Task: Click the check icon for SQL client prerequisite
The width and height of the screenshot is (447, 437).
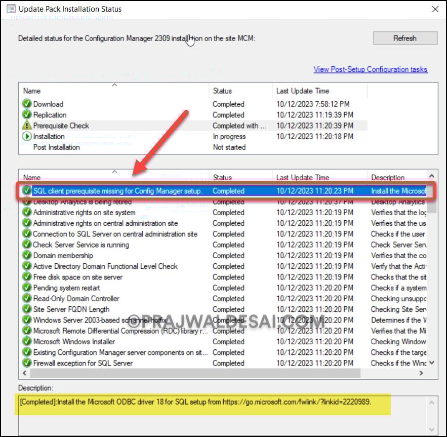Action: point(27,190)
